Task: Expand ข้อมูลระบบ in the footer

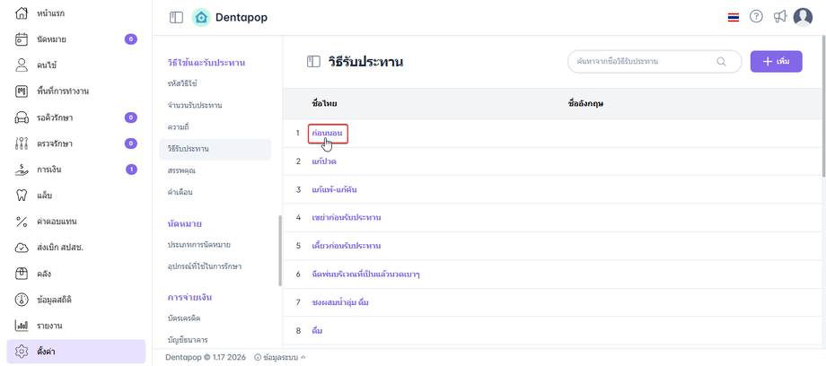Action: tap(279, 357)
